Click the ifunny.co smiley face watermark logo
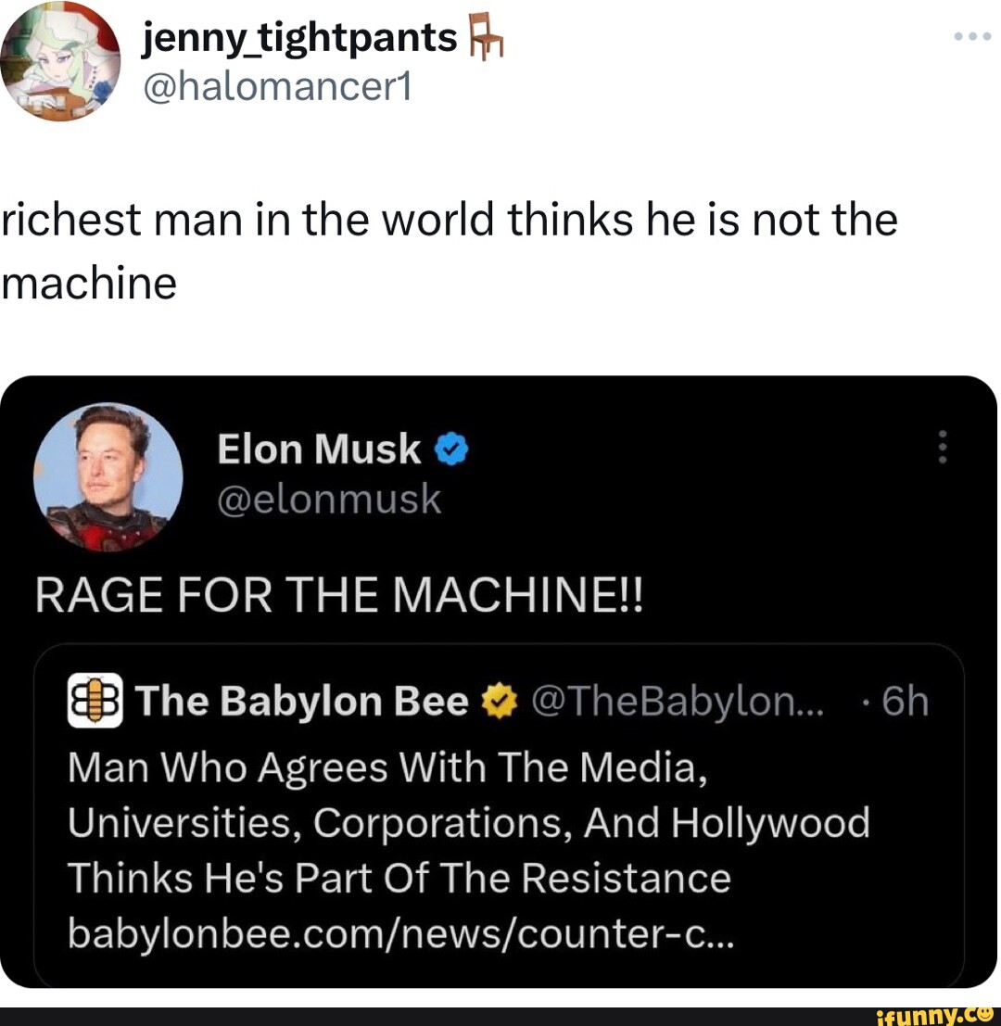Image resolution: width=1001 pixels, height=1026 pixels. point(985,1016)
